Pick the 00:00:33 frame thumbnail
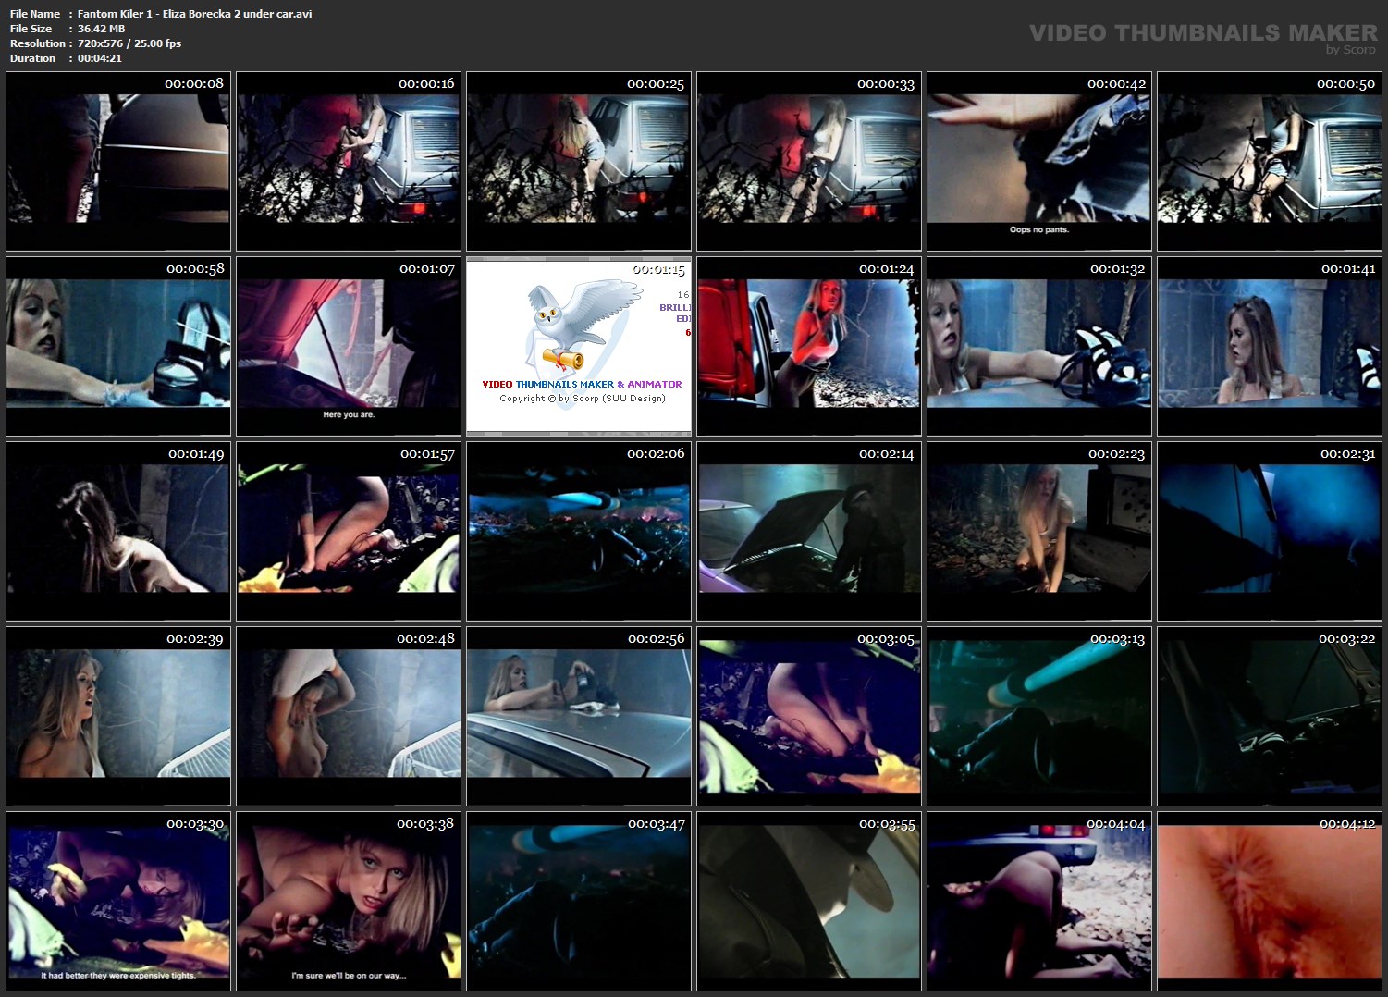 click(809, 161)
